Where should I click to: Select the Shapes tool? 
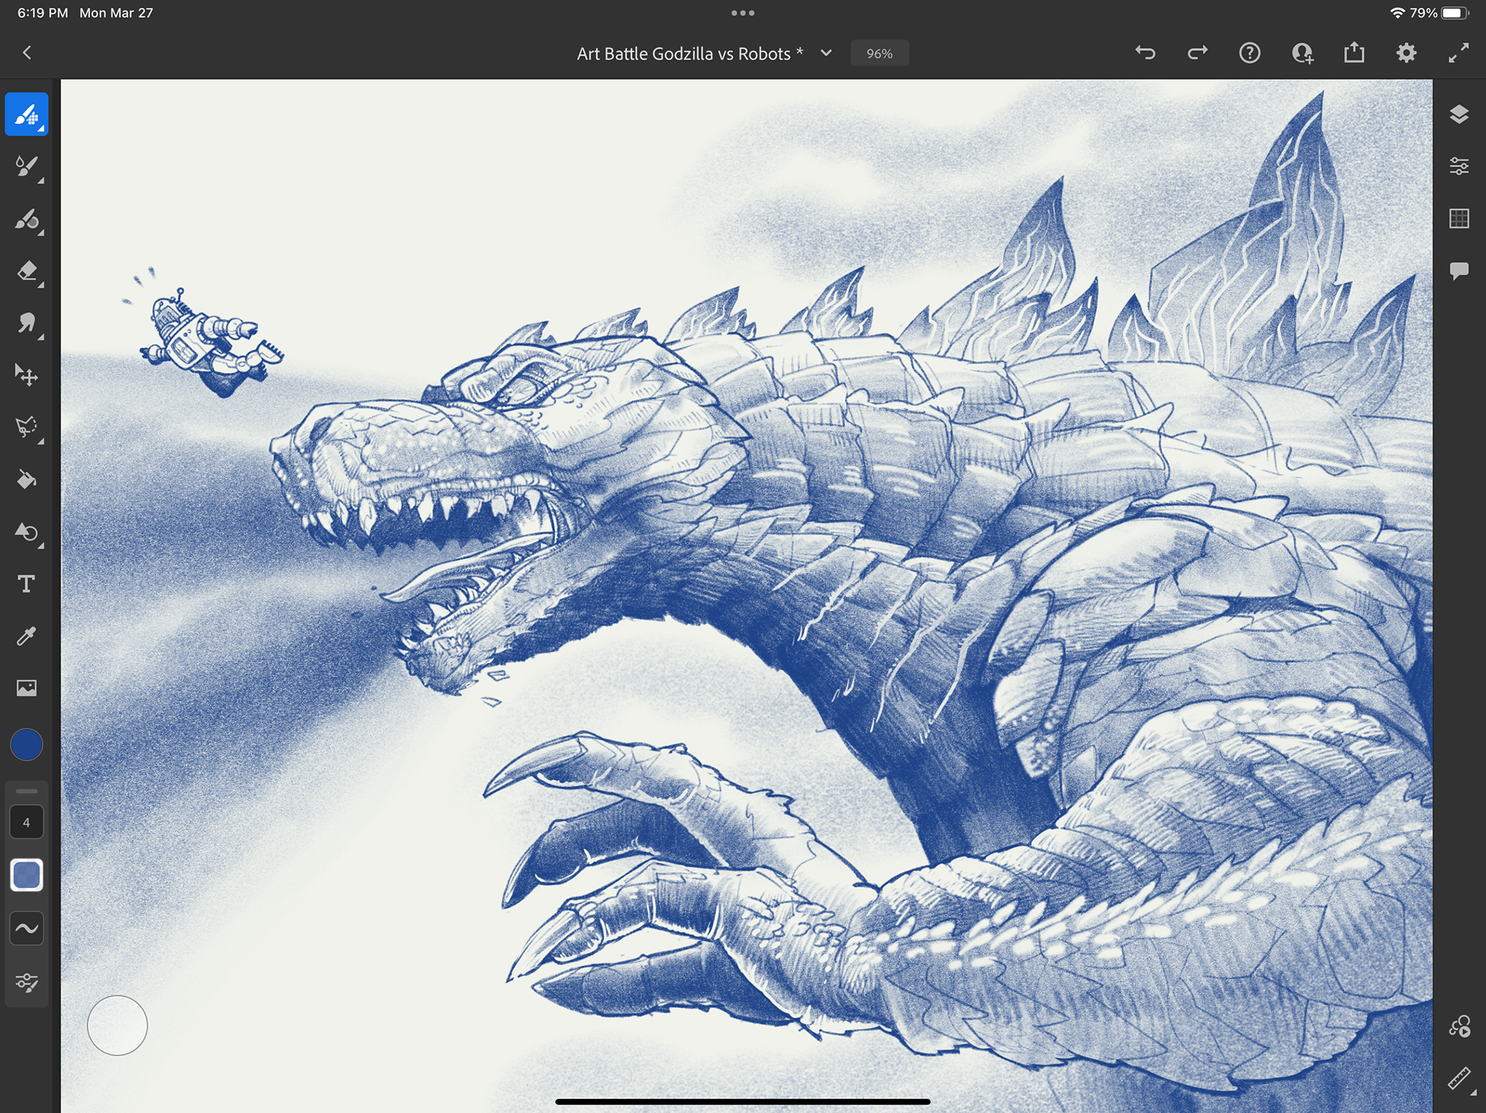coord(26,532)
